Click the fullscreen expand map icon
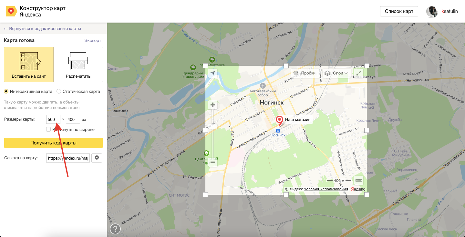 tap(359, 73)
